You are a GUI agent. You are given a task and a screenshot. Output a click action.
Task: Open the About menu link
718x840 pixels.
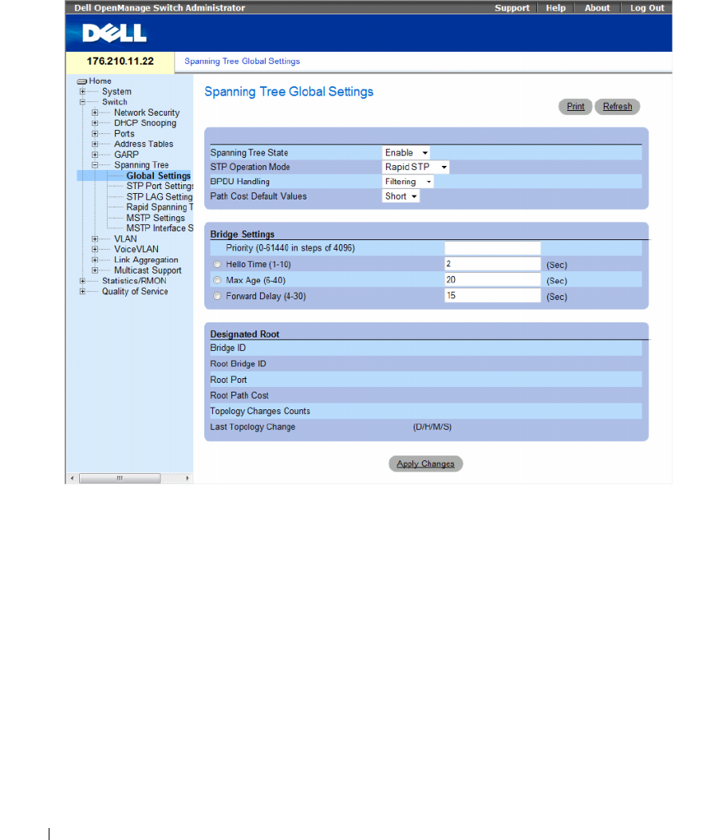click(597, 8)
